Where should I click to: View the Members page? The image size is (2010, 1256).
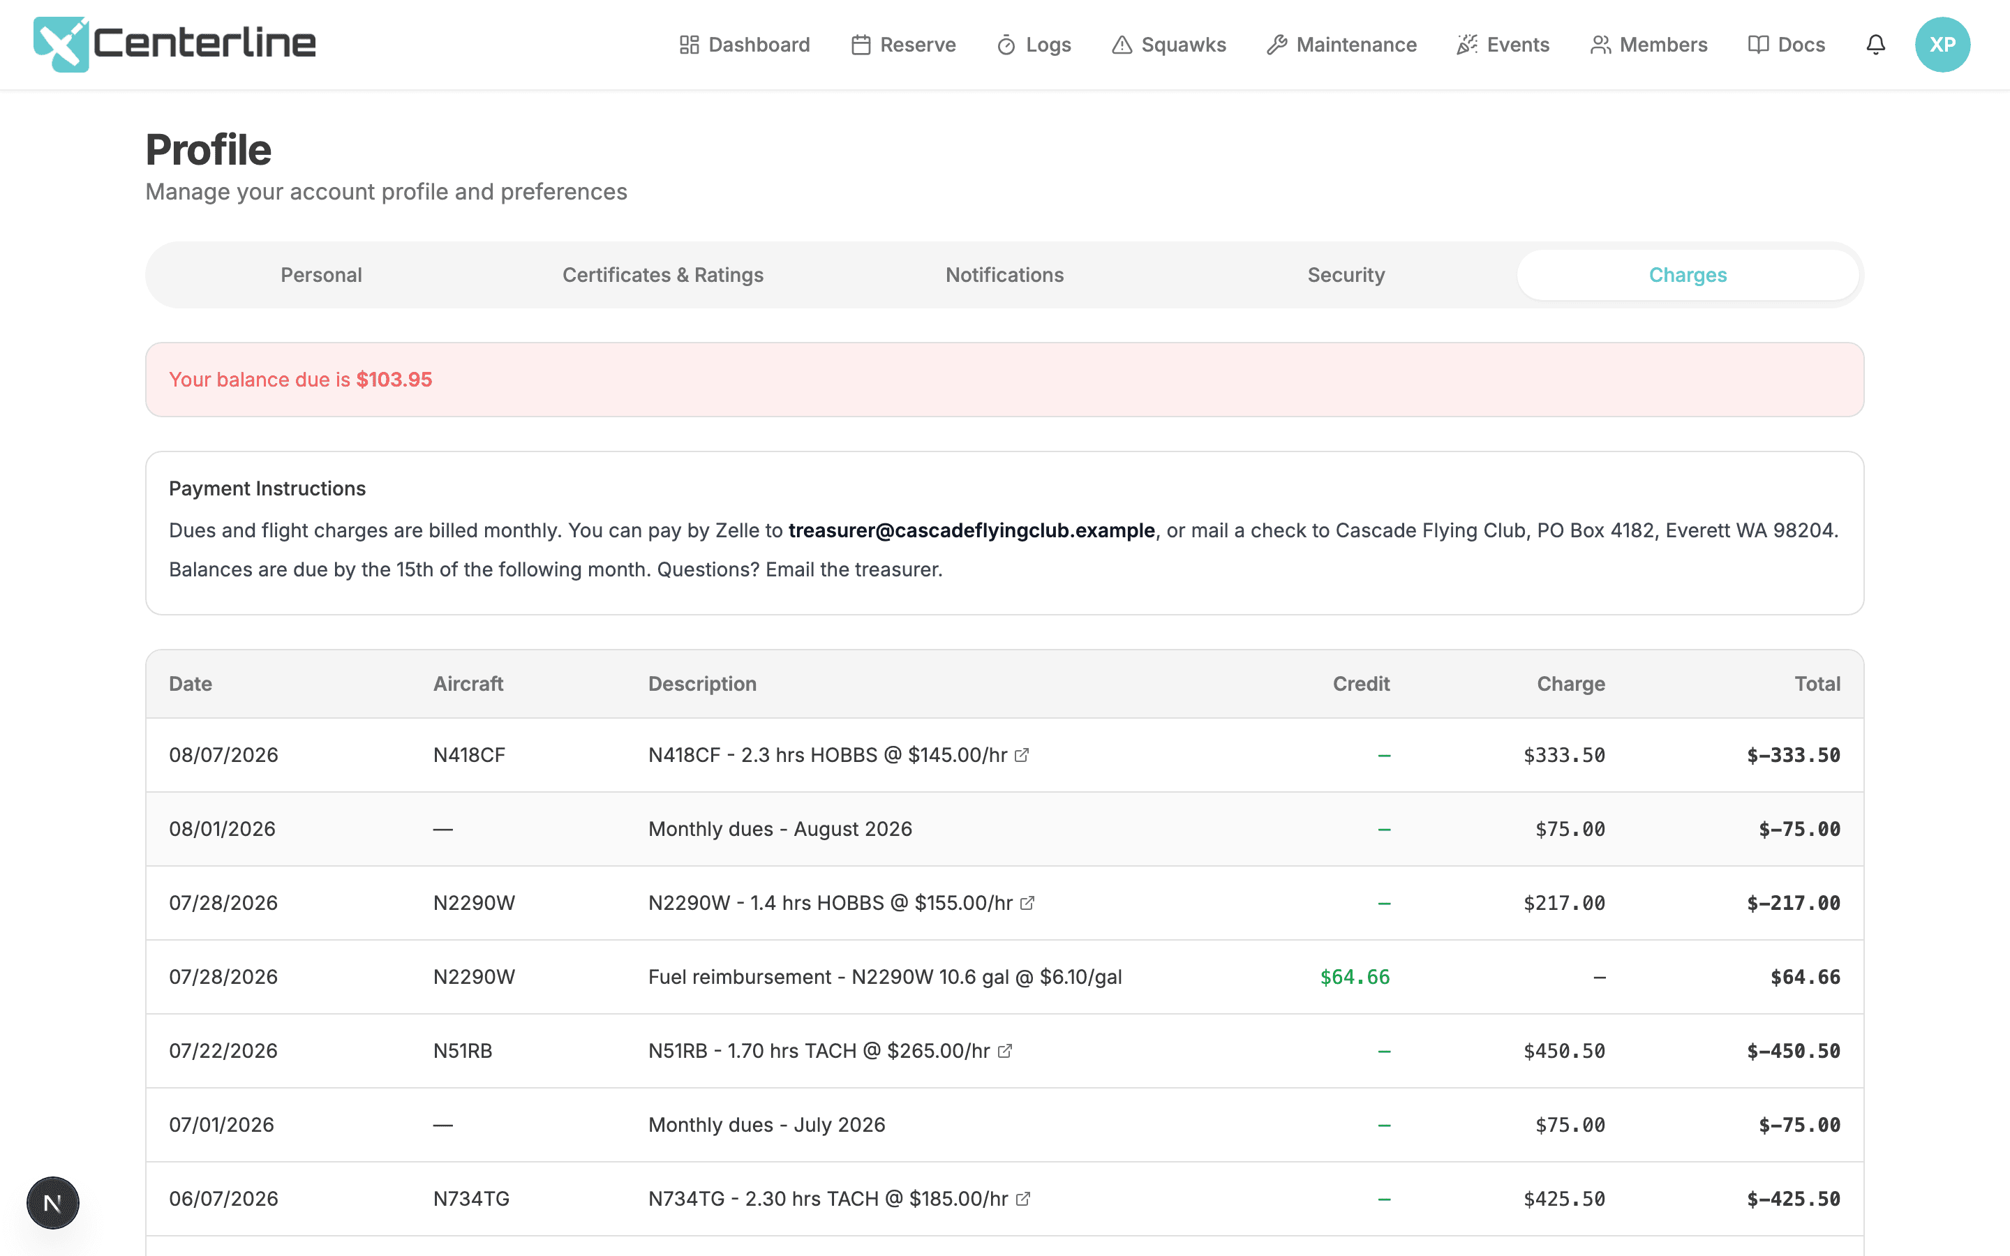(1648, 45)
